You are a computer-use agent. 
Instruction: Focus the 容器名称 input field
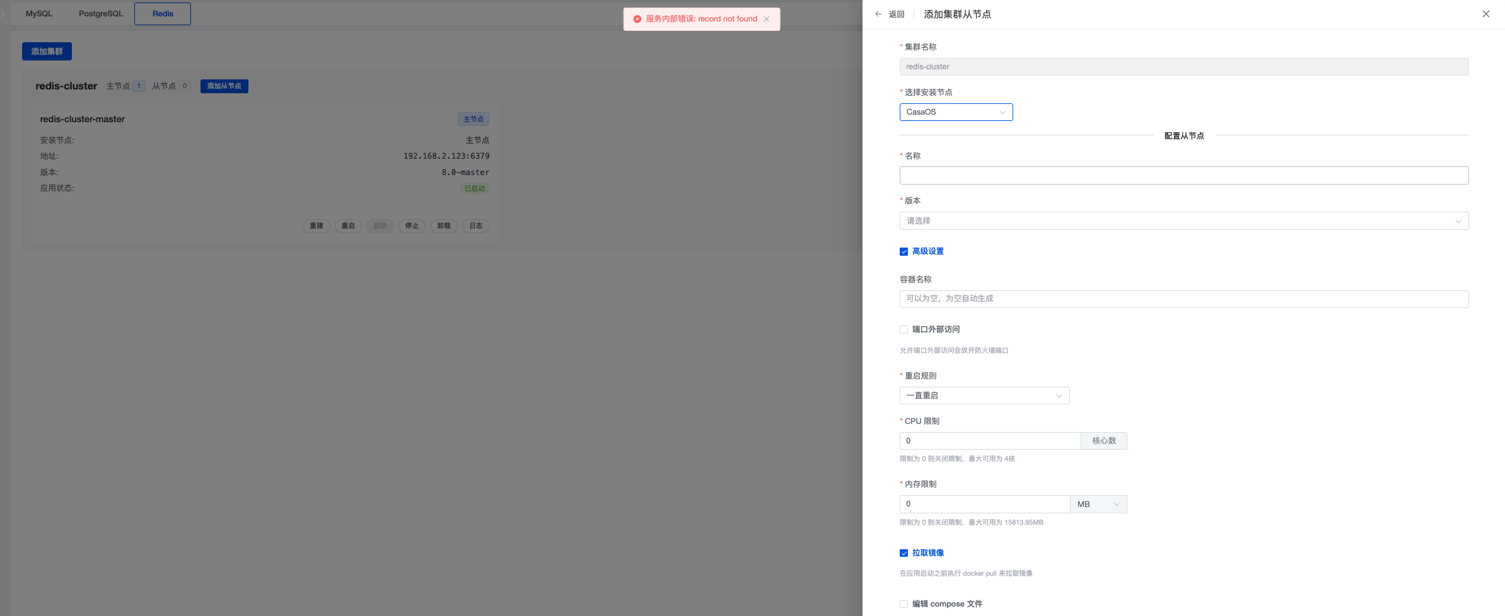pyautogui.click(x=1184, y=299)
